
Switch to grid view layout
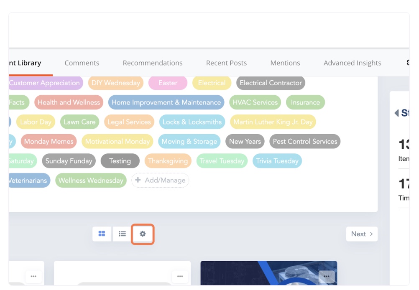pyautogui.click(x=102, y=234)
